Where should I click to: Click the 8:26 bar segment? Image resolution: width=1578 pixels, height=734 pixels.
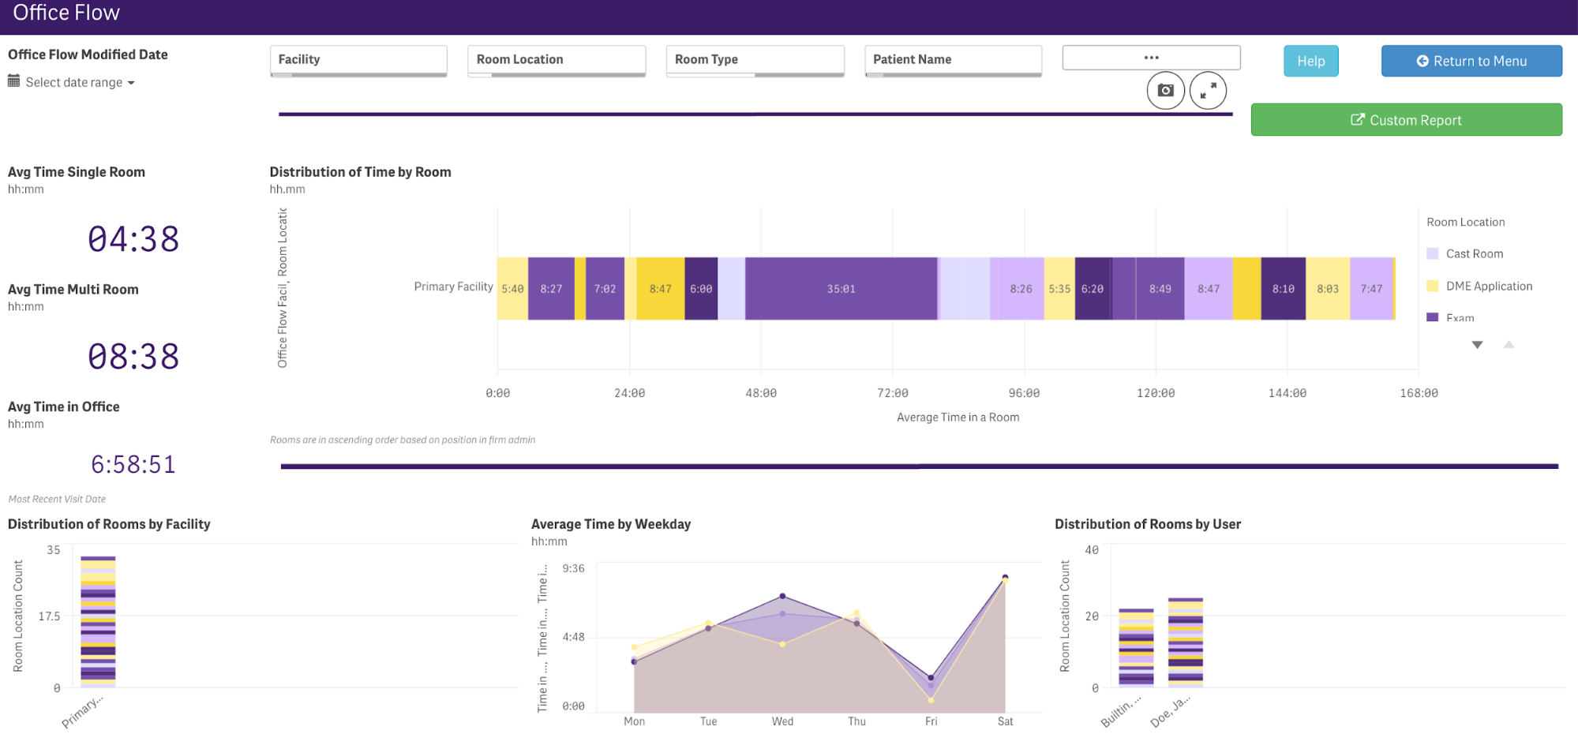click(x=1021, y=289)
